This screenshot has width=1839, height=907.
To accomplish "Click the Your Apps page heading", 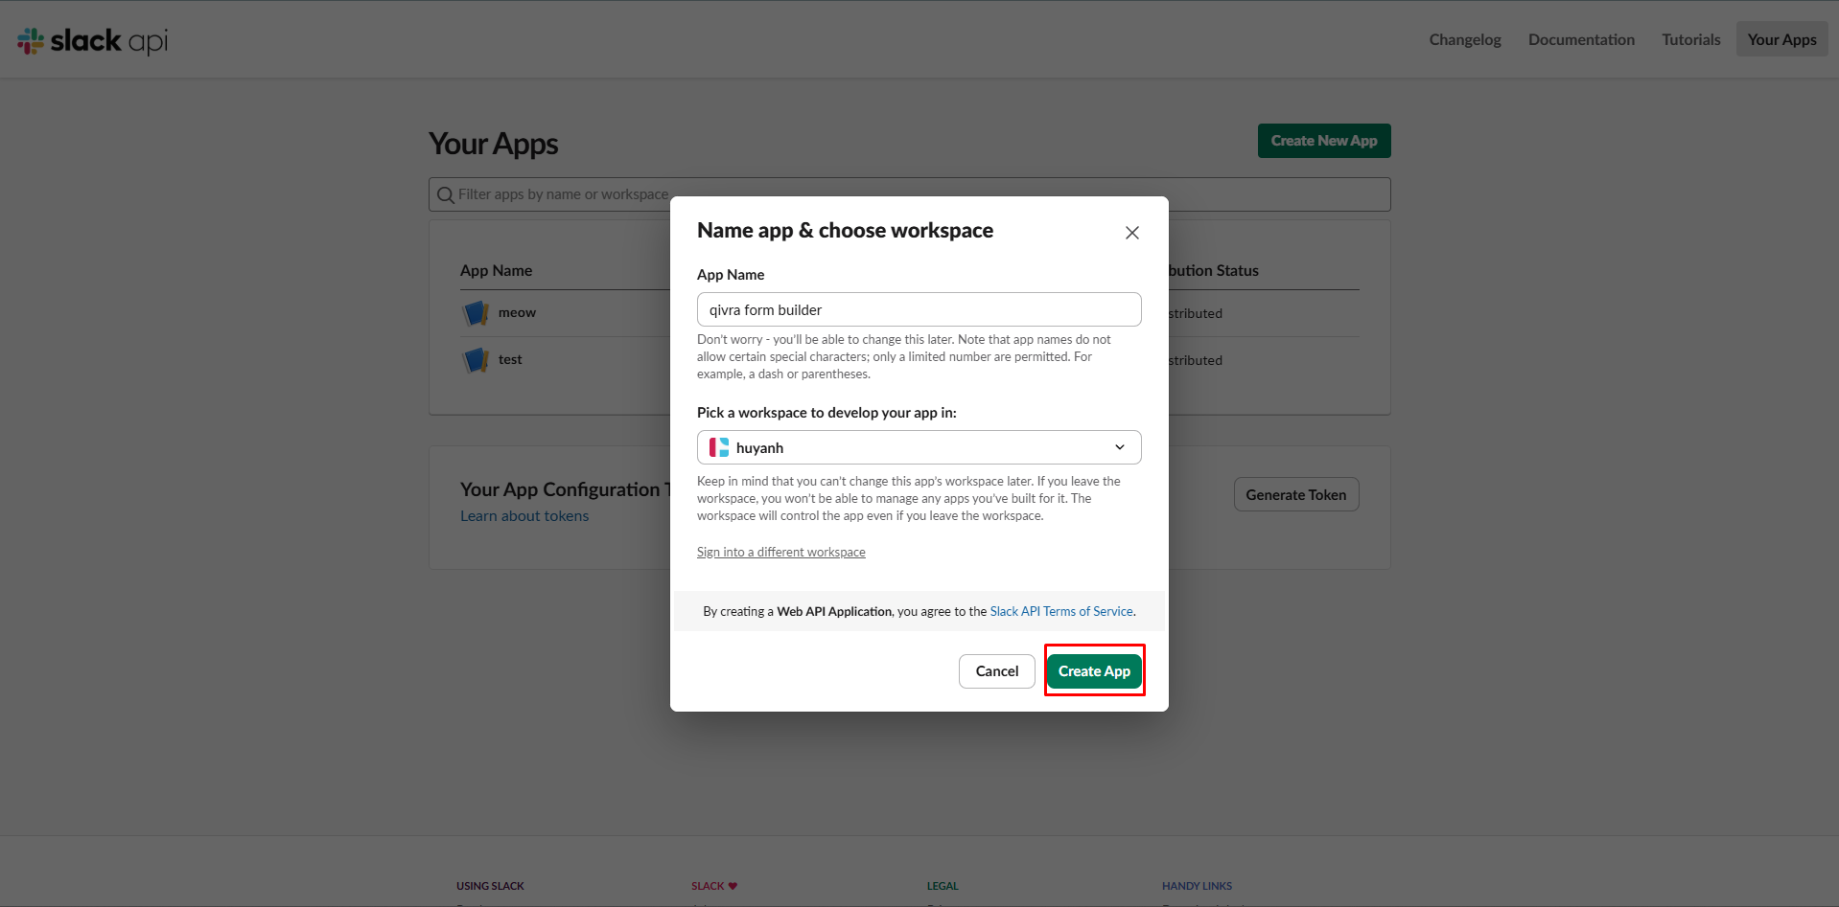I will click(493, 144).
